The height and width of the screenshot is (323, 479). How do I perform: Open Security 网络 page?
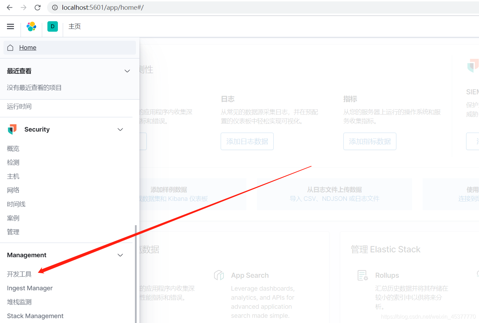13,190
